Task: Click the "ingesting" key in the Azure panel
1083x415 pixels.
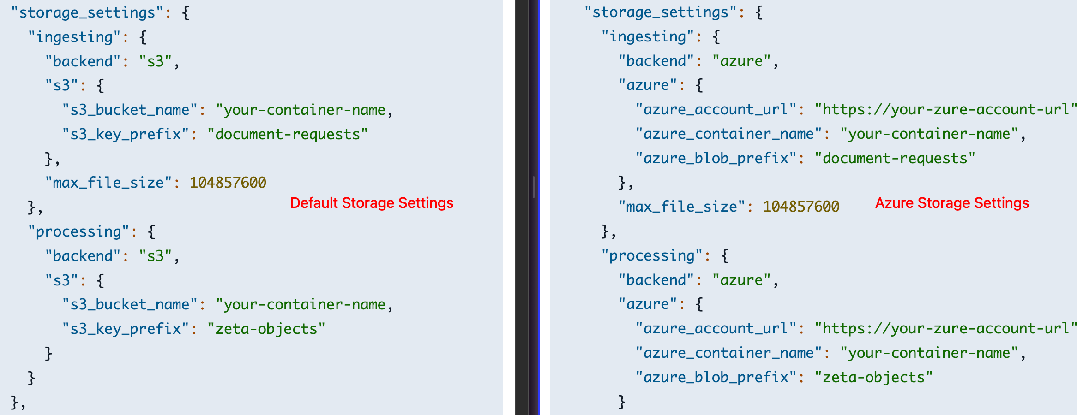Action: [648, 36]
